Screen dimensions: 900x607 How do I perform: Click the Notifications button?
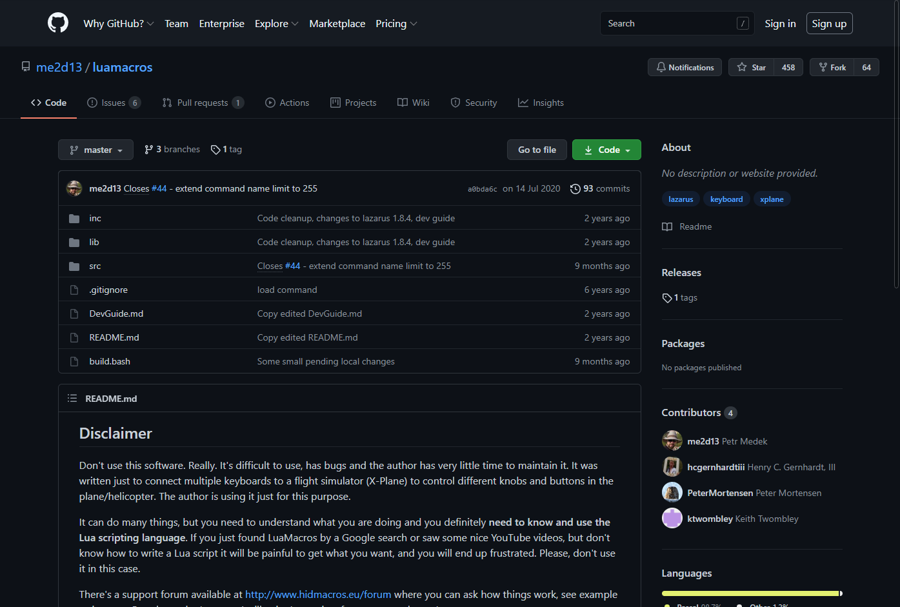click(x=685, y=67)
